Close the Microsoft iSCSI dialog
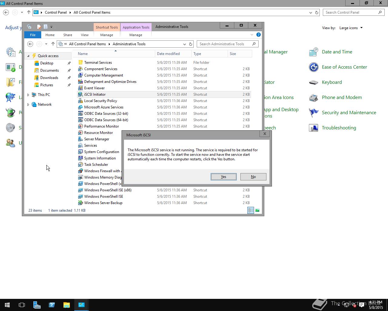 pos(265,134)
